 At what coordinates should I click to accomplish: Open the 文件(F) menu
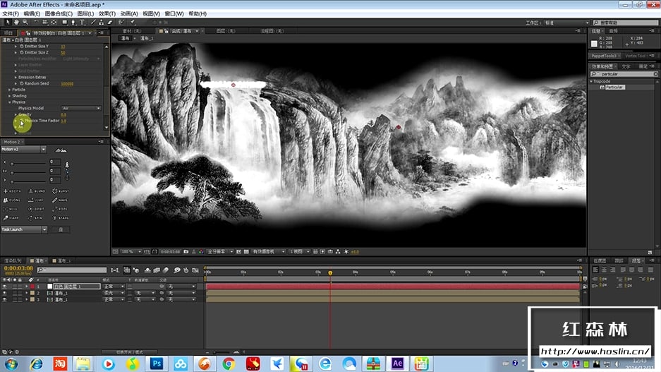click(x=11, y=13)
